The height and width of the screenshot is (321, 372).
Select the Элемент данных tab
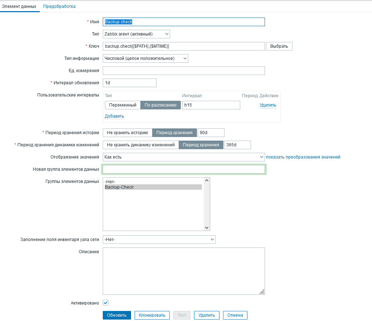pos(19,6)
